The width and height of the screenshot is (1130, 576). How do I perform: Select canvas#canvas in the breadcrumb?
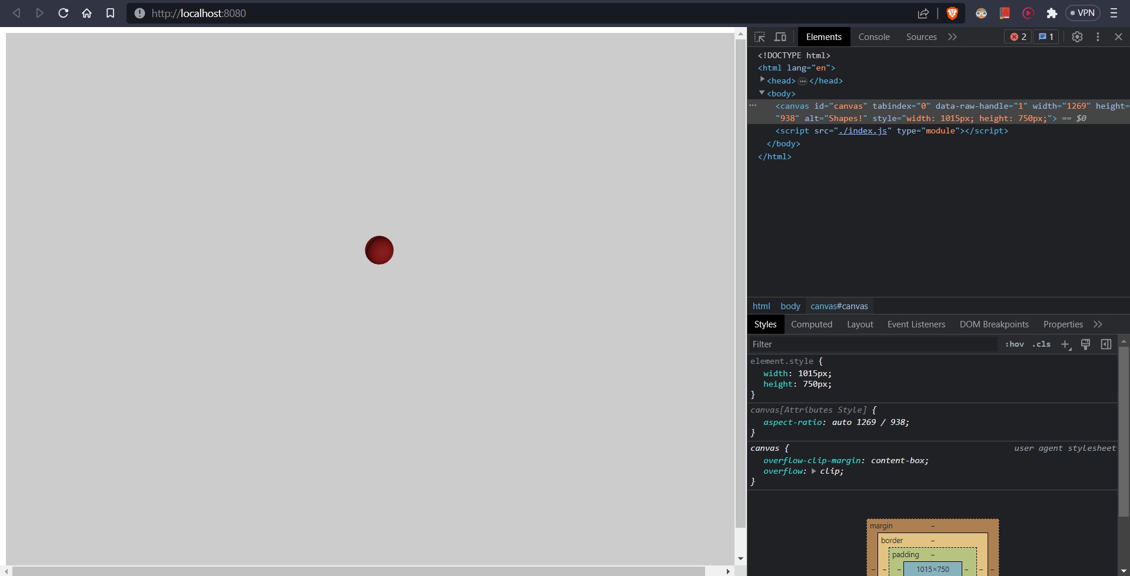point(839,306)
